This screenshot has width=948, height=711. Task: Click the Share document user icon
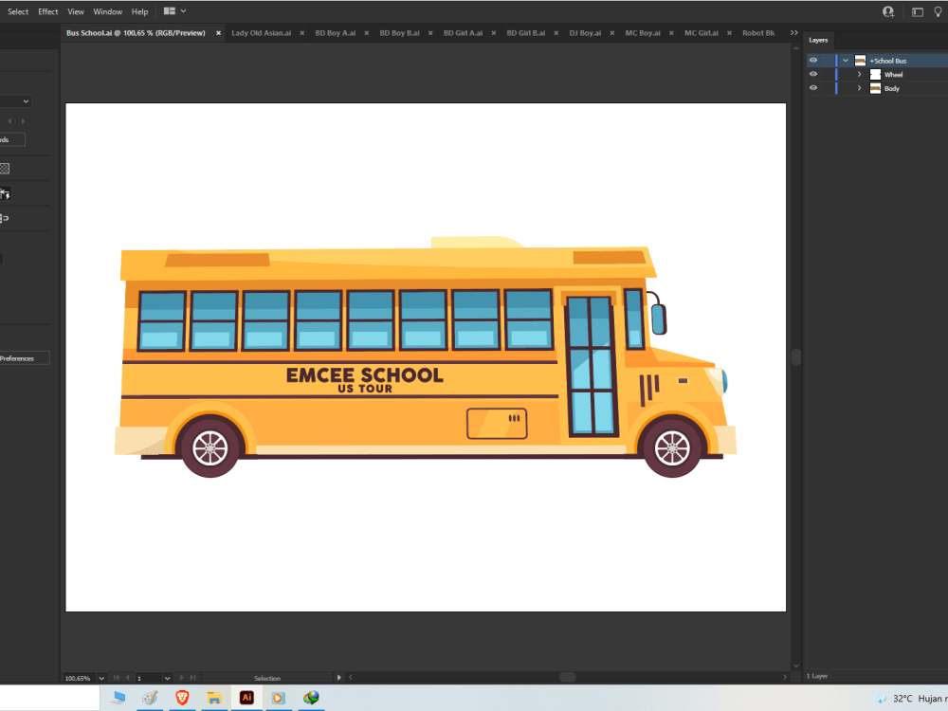[888, 11]
